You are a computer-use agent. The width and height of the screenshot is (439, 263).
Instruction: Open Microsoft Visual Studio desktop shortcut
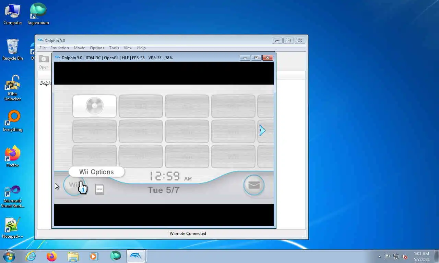pos(13,196)
